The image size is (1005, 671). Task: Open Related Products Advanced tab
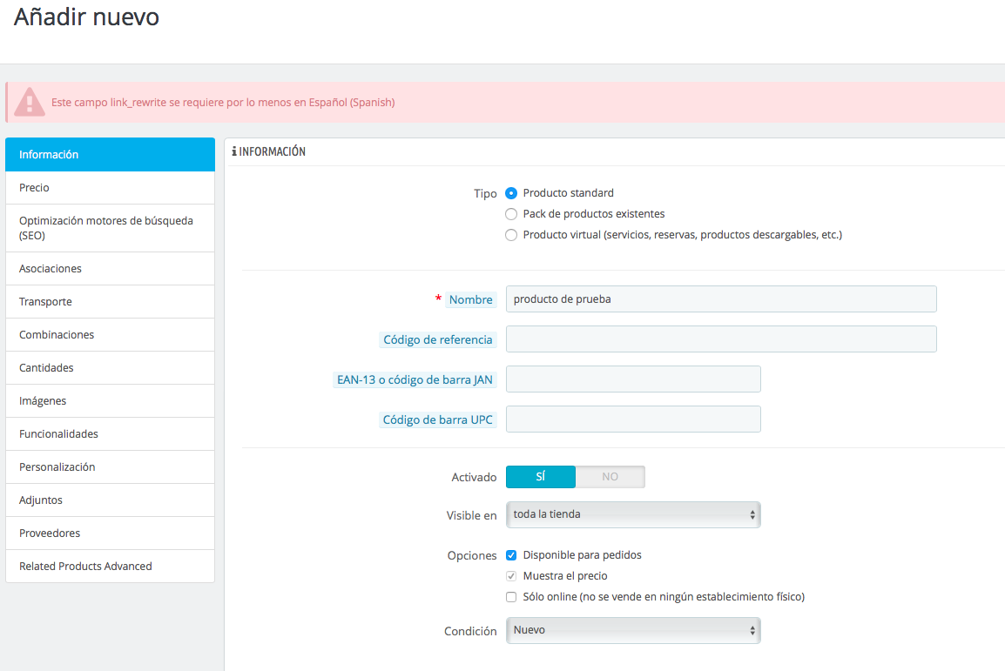tap(111, 566)
